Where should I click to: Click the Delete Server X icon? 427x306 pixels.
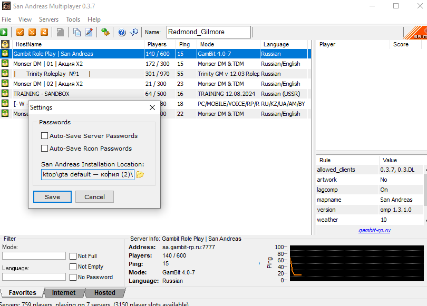pos(32,32)
